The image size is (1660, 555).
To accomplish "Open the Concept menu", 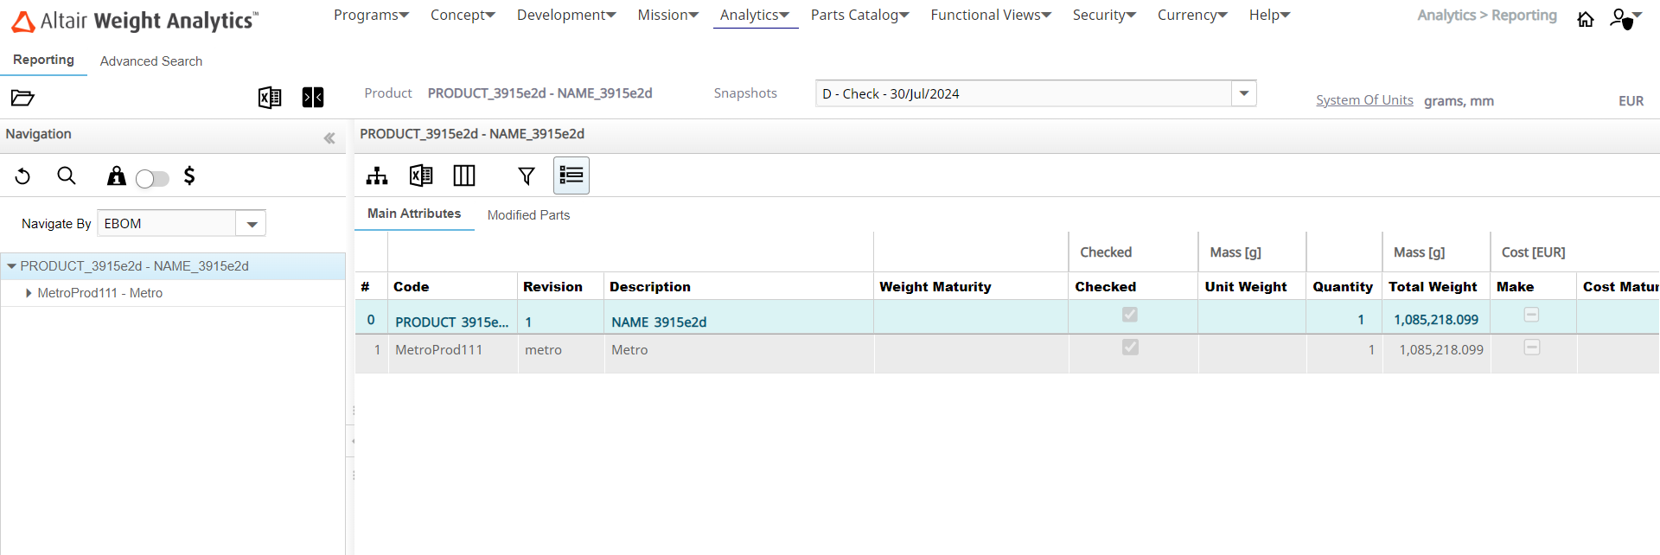I will pos(463,15).
